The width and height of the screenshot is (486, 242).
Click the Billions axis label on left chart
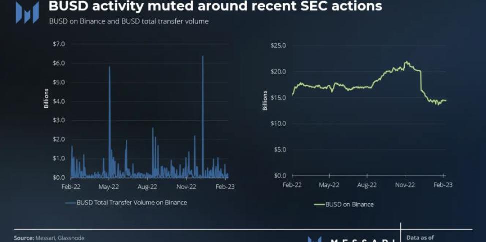coord(46,98)
